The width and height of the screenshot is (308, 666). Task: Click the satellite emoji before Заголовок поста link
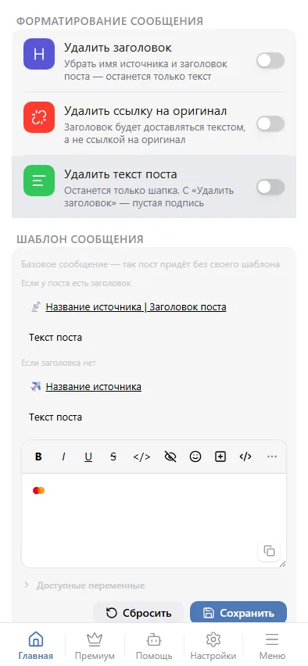pos(36,306)
